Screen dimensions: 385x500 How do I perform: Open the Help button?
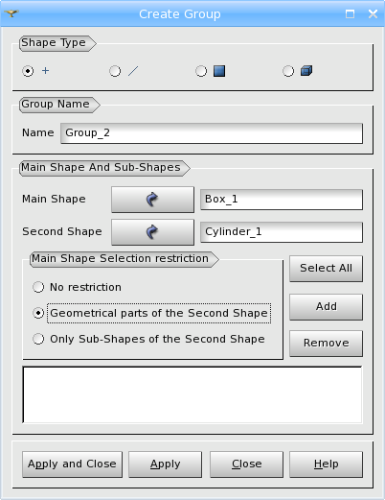(x=326, y=464)
